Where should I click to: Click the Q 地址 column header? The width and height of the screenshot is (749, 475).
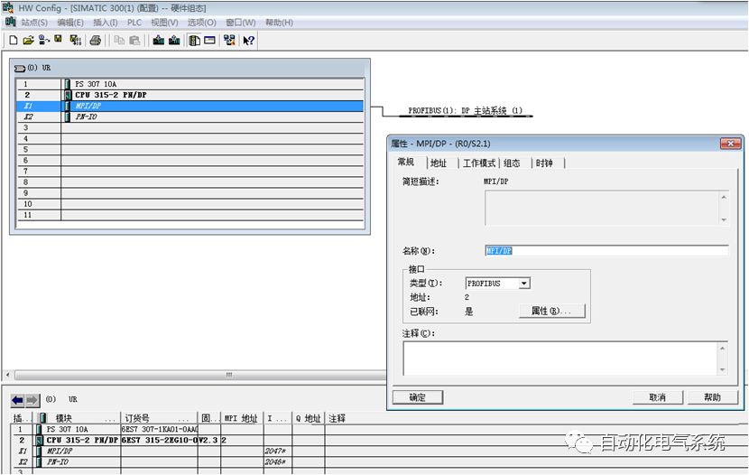(x=308, y=418)
